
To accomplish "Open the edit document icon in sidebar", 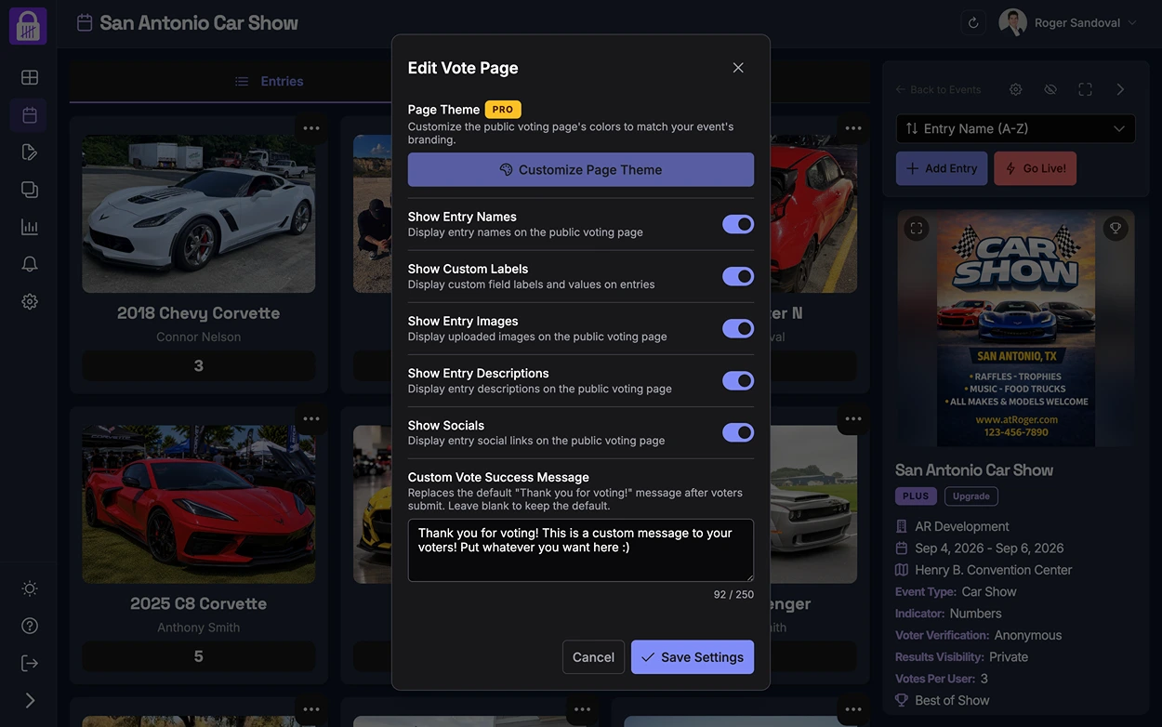I will (x=30, y=152).
